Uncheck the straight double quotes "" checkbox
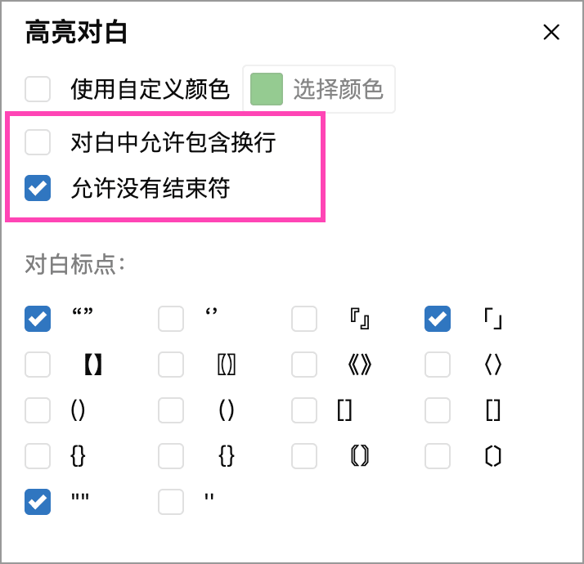Viewport: 584px width, 564px height. [38, 502]
